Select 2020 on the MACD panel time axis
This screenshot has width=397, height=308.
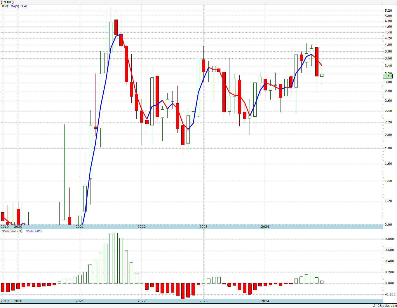coord(18,301)
